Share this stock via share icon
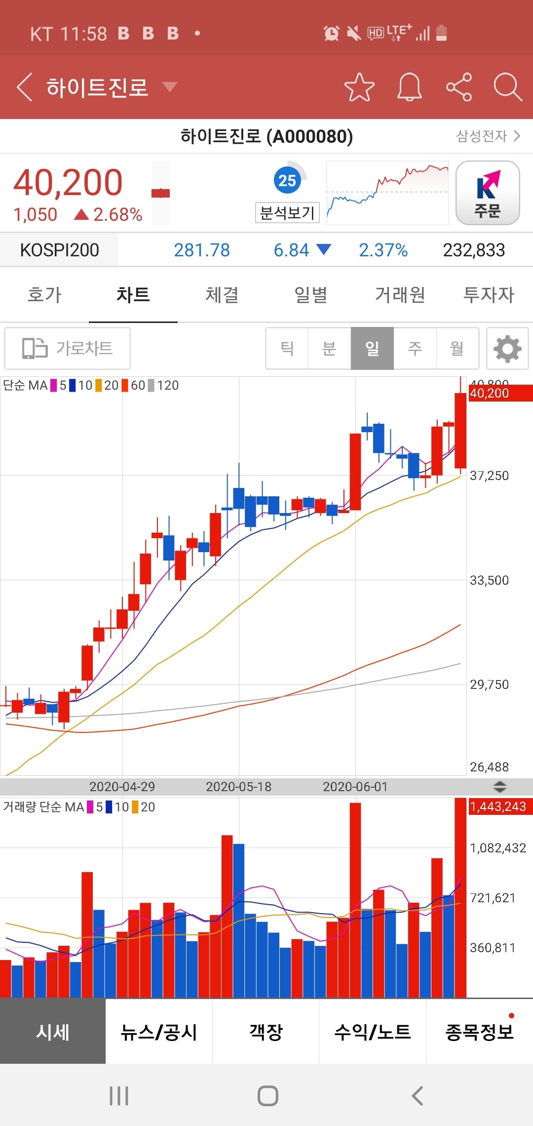Viewport: 533px width, 1126px height. tap(459, 87)
